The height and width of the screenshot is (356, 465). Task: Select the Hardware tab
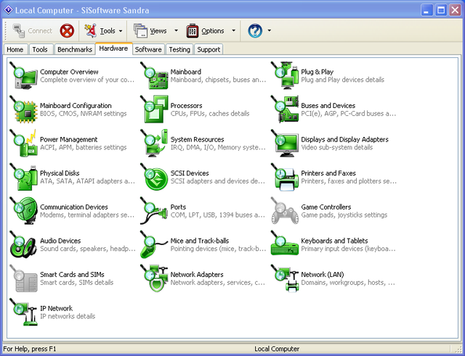tap(113, 49)
